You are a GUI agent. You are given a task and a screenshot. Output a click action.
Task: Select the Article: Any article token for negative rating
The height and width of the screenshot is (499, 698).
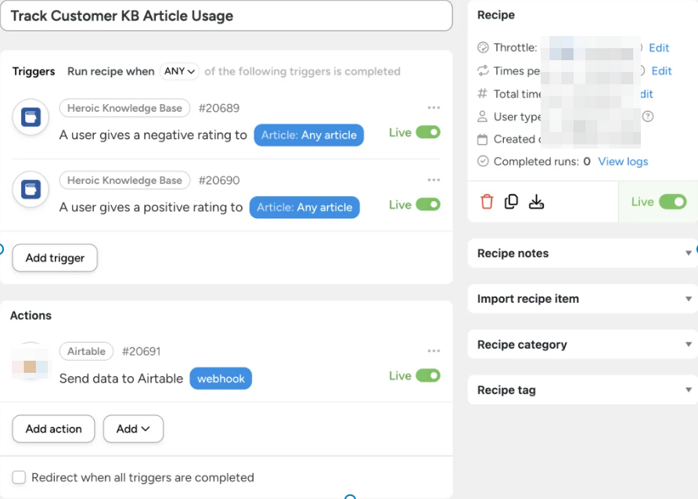click(x=309, y=135)
